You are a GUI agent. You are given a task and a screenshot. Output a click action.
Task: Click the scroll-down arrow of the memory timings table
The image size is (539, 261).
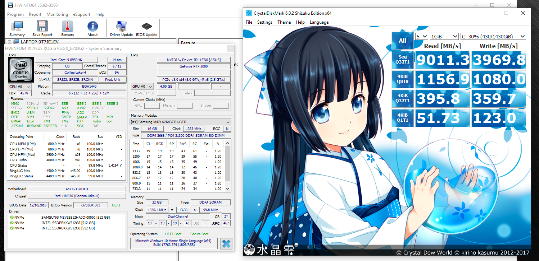pos(227,189)
